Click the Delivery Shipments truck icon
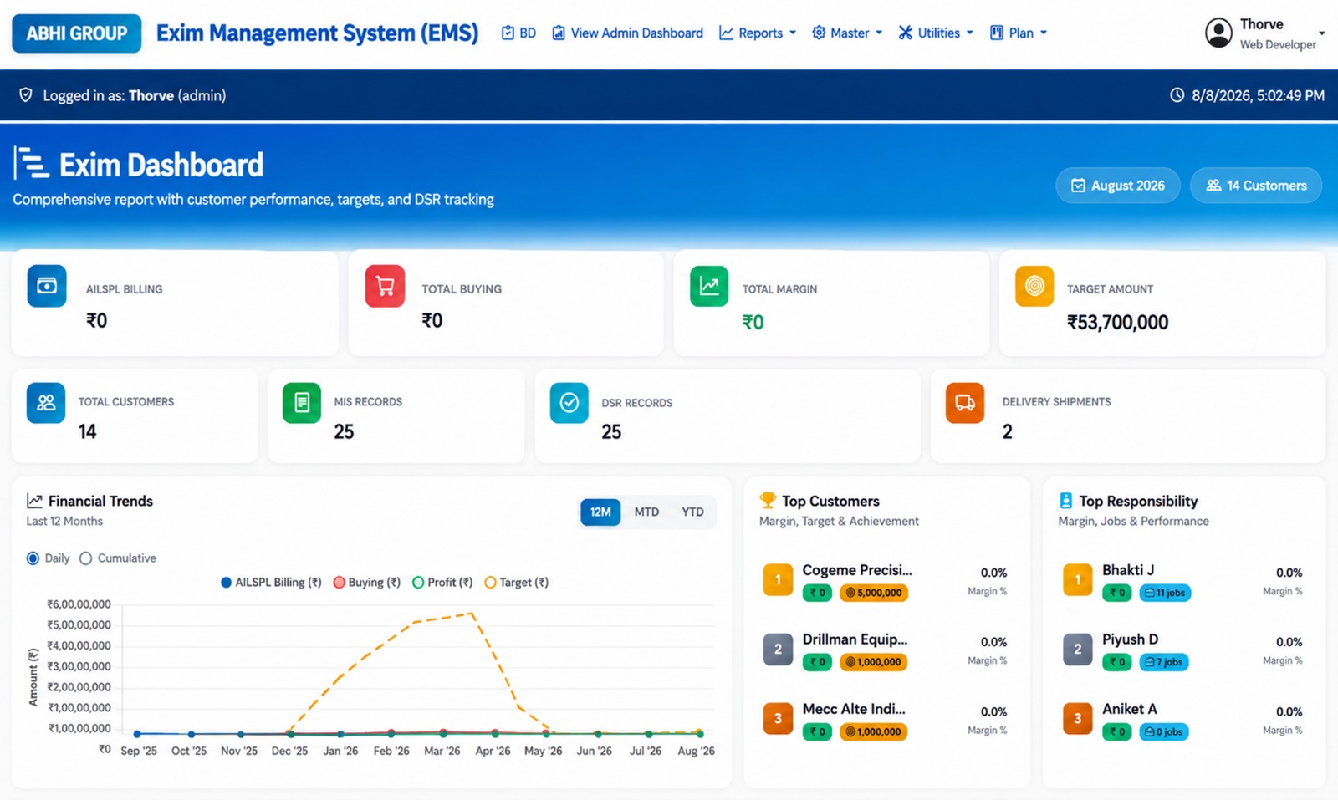Image resolution: width=1338 pixels, height=800 pixels. pos(965,402)
